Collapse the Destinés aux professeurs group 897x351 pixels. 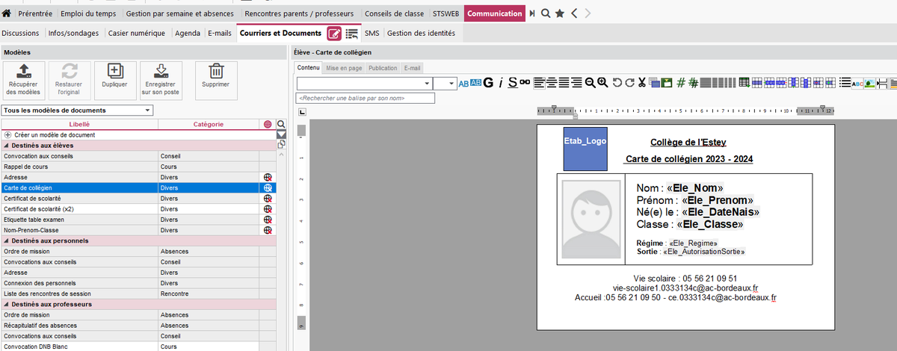(x=7, y=305)
